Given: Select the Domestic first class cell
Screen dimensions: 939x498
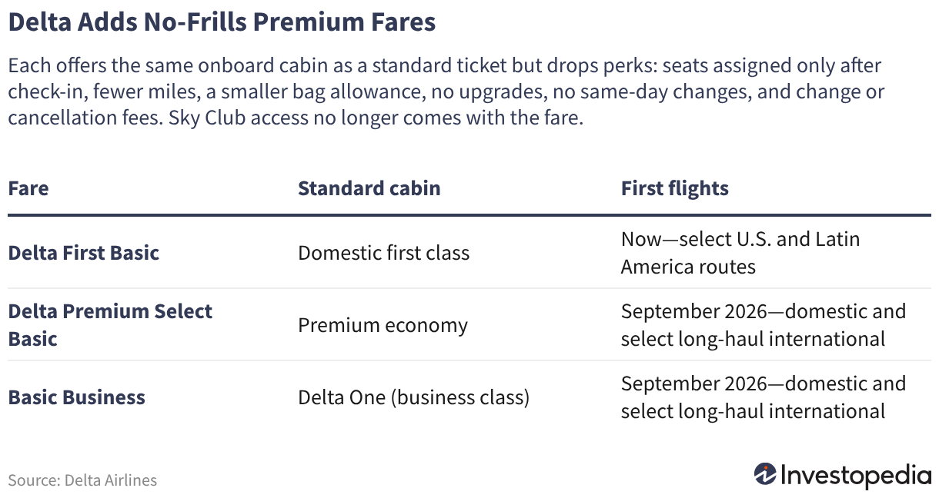Looking at the screenshot, I should 384,253.
